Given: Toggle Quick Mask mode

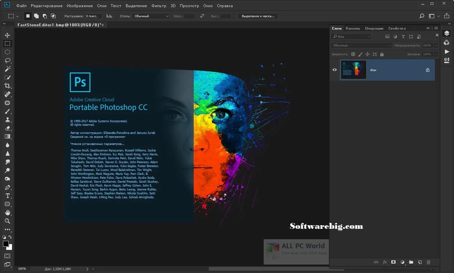Looking at the screenshot, I should 7,256.
